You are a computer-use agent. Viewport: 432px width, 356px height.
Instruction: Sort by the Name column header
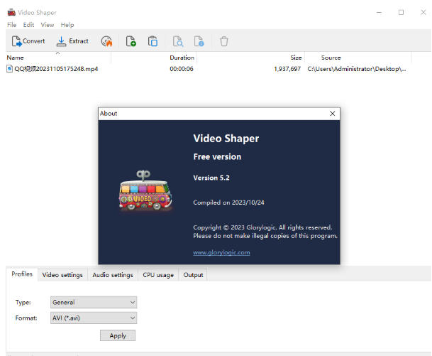pos(58,58)
